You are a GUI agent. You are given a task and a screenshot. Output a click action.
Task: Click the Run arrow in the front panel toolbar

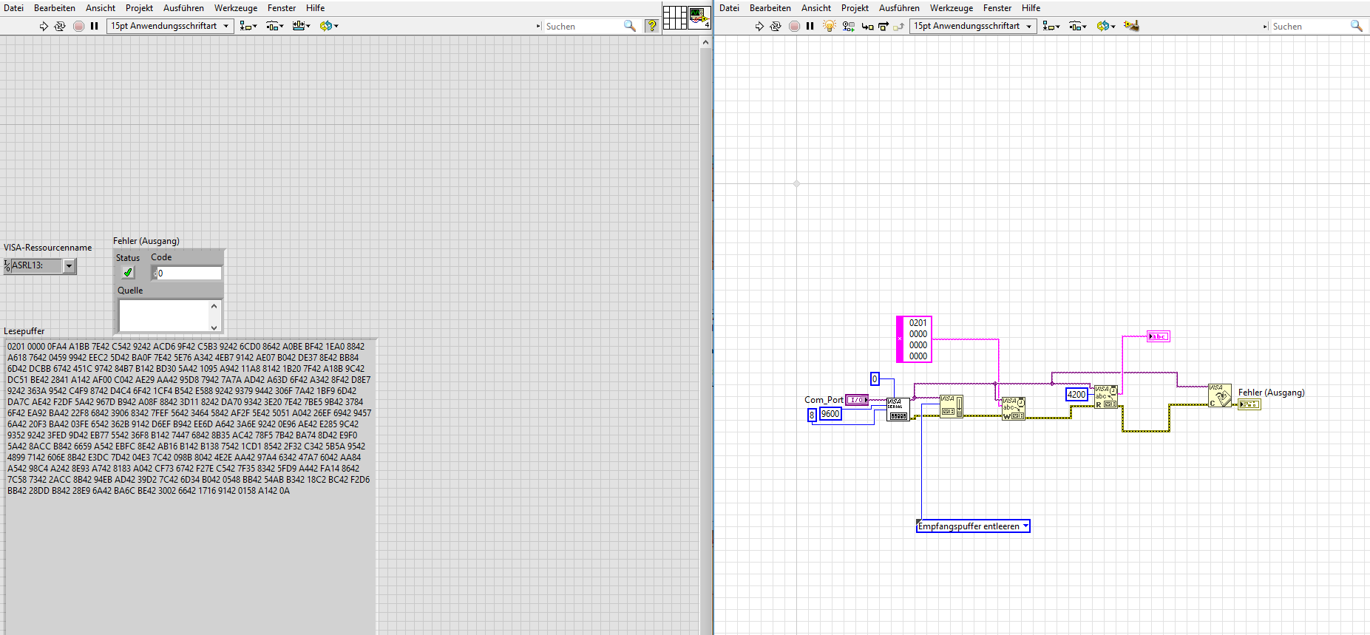(x=44, y=26)
